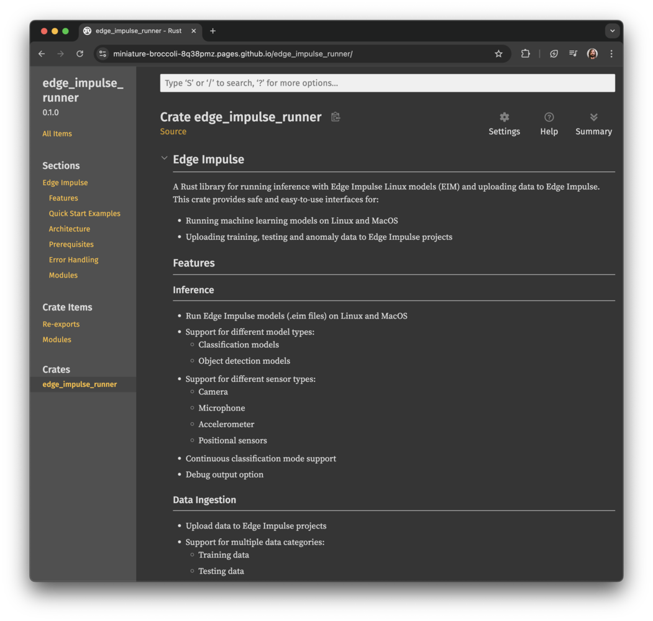Click the Sections sidebar heading
Viewport: 653px width, 621px height.
[x=61, y=166]
